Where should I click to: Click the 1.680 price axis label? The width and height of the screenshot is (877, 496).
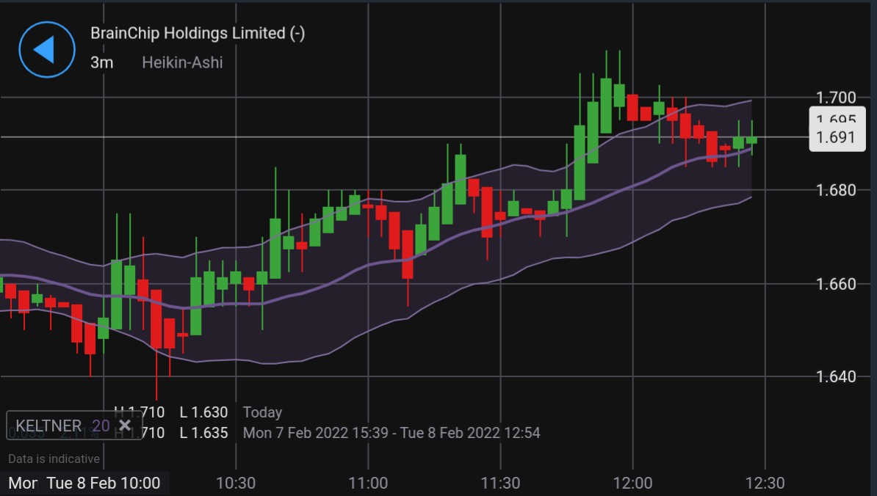(x=836, y=191)
